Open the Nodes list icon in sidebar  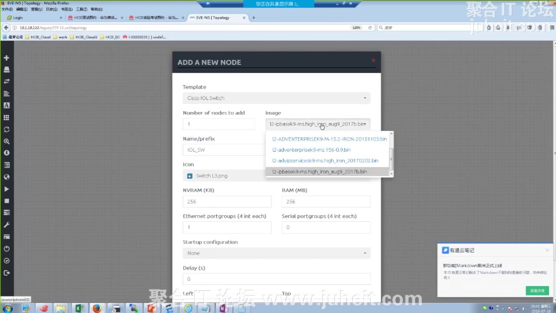[x=7, y=70]
